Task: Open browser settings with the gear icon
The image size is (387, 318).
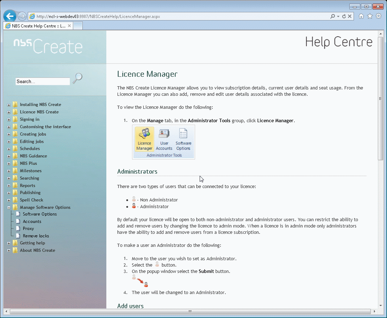Action: (378, 16)
